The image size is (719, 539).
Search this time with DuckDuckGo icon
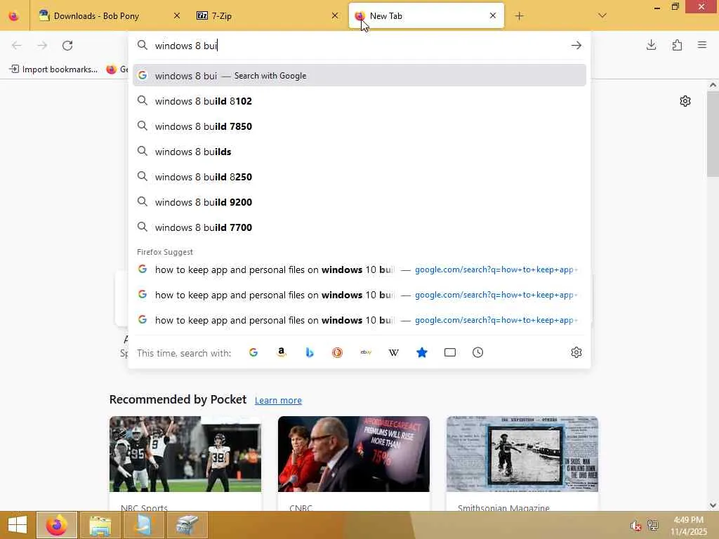(338, 352)
